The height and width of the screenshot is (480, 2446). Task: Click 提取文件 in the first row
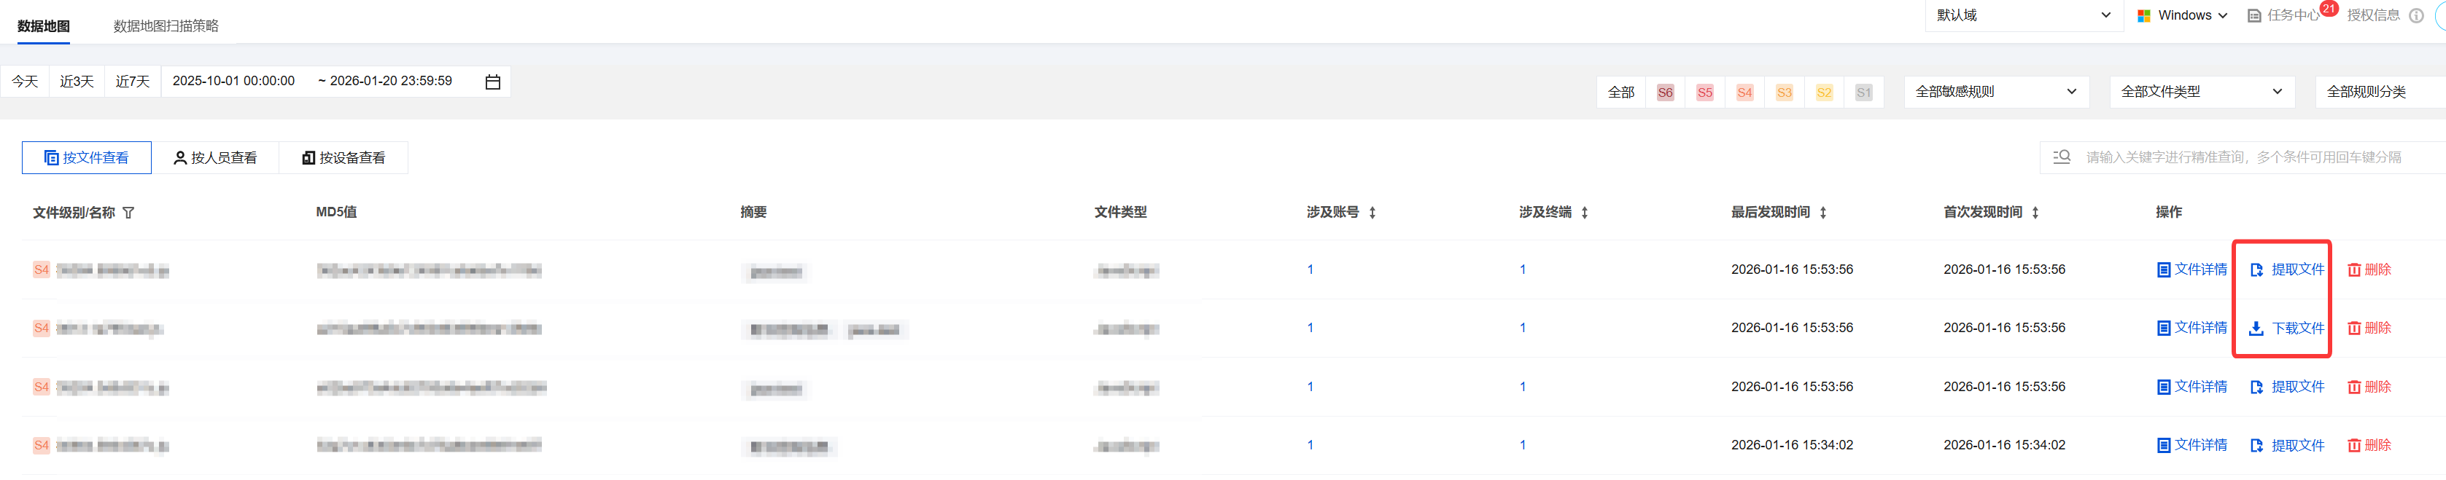point(2288,269)
